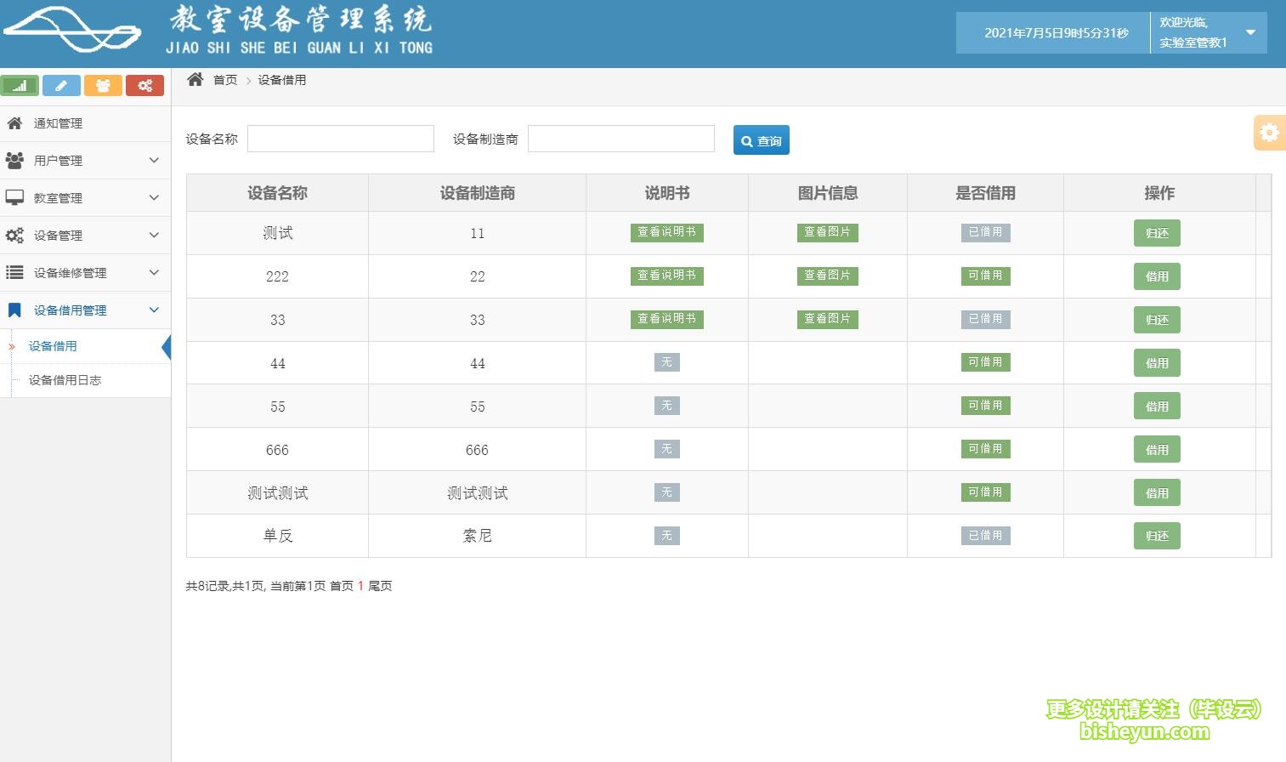Toggle the 已借用 status badge for 测试
Image resolution: width=1286 pixels, height=762 pixels.
(x=985, y=232)
